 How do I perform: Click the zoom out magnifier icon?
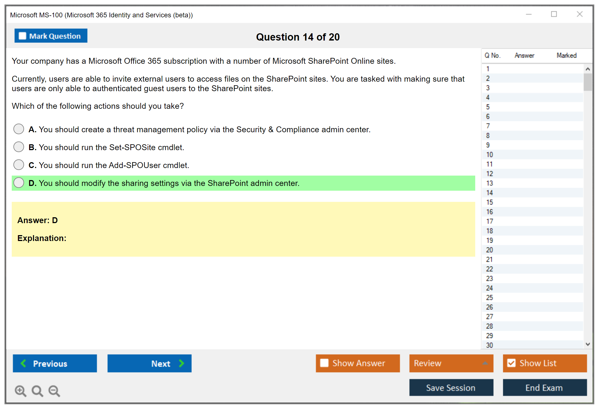[54, 391]
